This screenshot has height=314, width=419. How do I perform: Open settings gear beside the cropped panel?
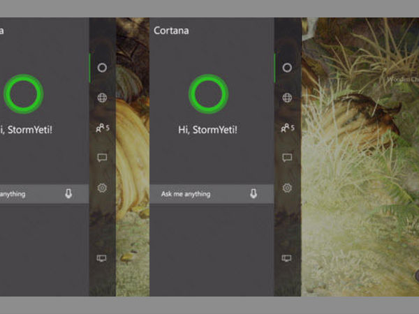pyautogui.click(x=102, y=188)
